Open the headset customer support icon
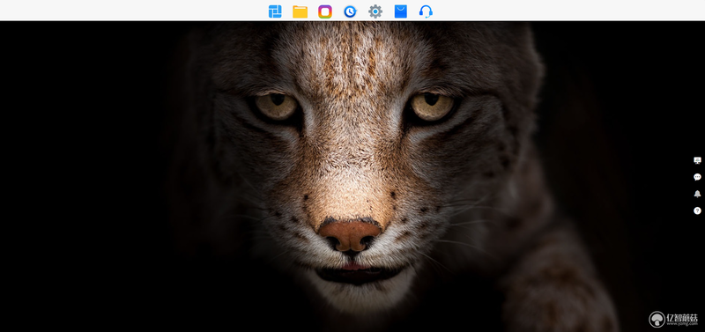The height and width of the screenshot is (332, 705). coord(426,11)
